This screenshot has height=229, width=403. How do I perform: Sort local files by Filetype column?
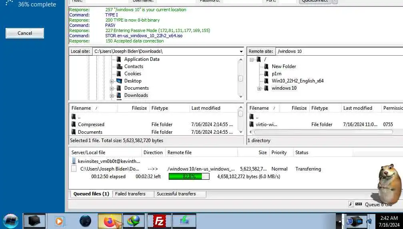click(x=170, y=108)
